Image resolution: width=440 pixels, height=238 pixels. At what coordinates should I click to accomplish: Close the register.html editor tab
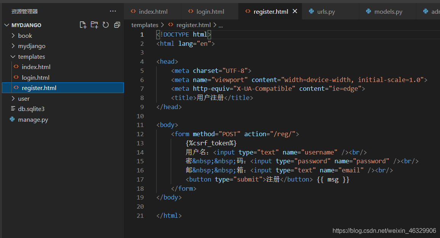(294, 11)
